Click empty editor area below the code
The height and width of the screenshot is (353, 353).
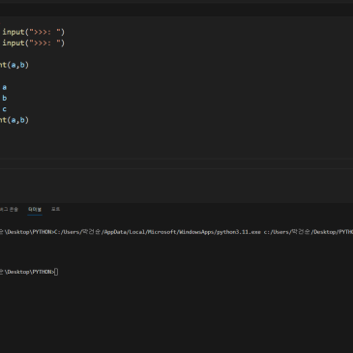(x=176, y=142)
